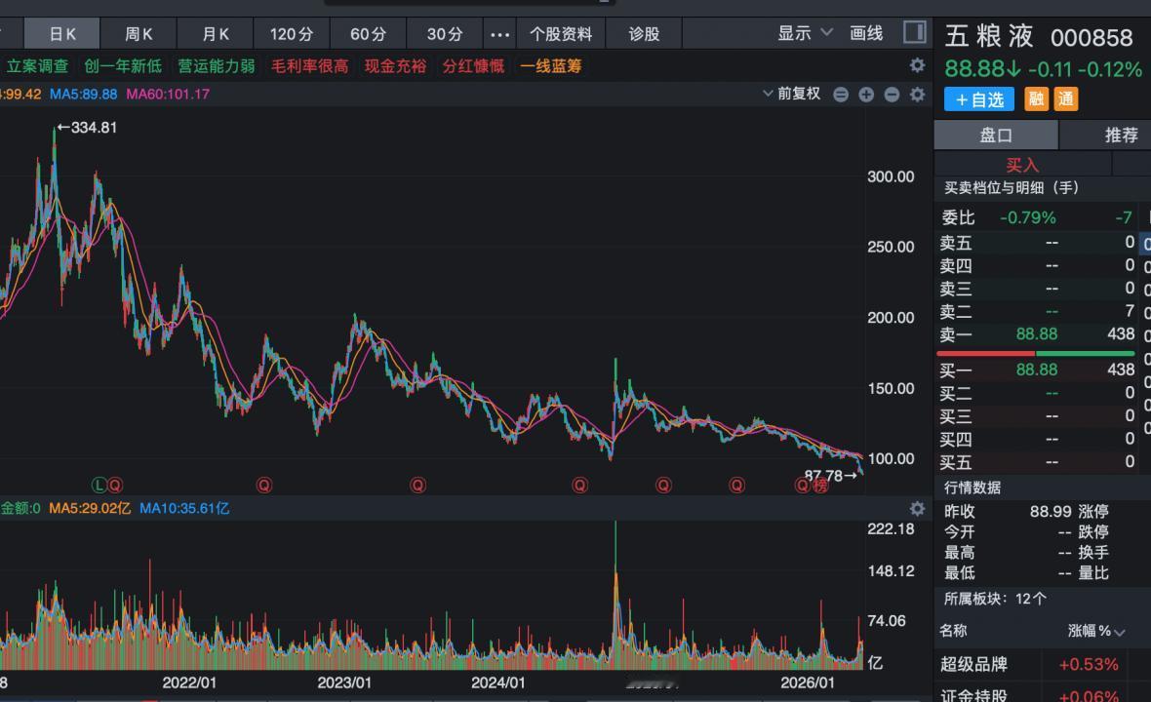Screen dimensions: 1151x702
Task: Click the stock code 000858
Action: click(1091, 37)
